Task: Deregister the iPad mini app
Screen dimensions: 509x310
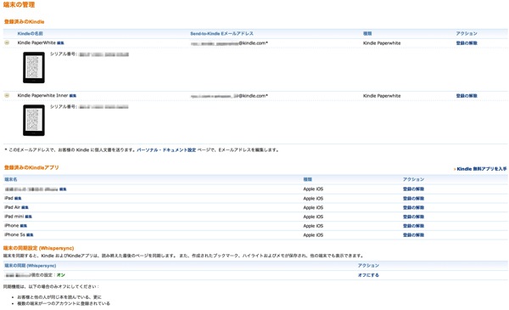Action: pyautogui.click(x=414, y=217)
